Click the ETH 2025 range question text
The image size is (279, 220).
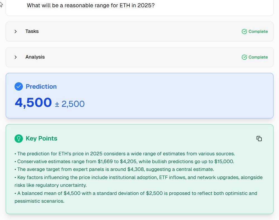point(91,6)
